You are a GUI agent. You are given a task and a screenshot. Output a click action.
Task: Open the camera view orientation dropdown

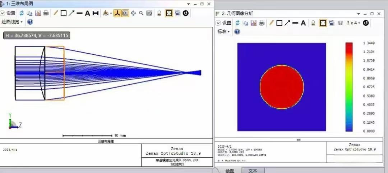pos(107,13)
